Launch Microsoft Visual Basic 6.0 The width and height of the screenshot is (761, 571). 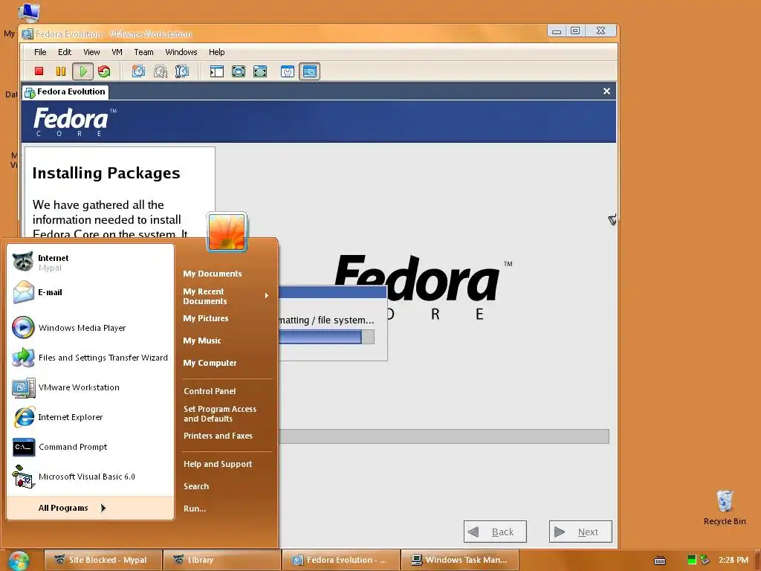pyautogui.click(x=91, y=477)
